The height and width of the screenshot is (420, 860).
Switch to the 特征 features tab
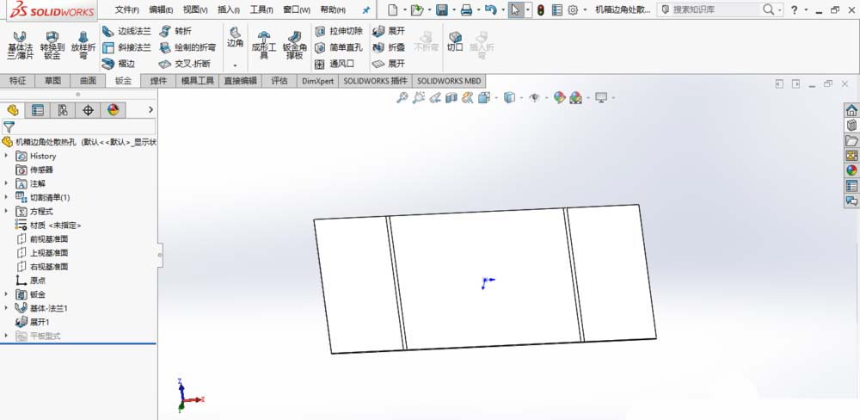(x=17, y=81)
